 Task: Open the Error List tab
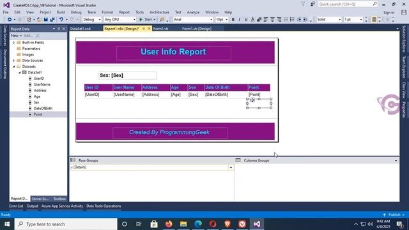[x=16, y=206]
